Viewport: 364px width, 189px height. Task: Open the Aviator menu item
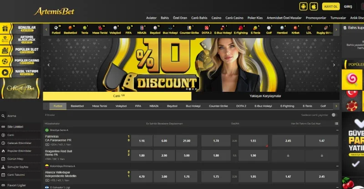[x=152, y=18]
